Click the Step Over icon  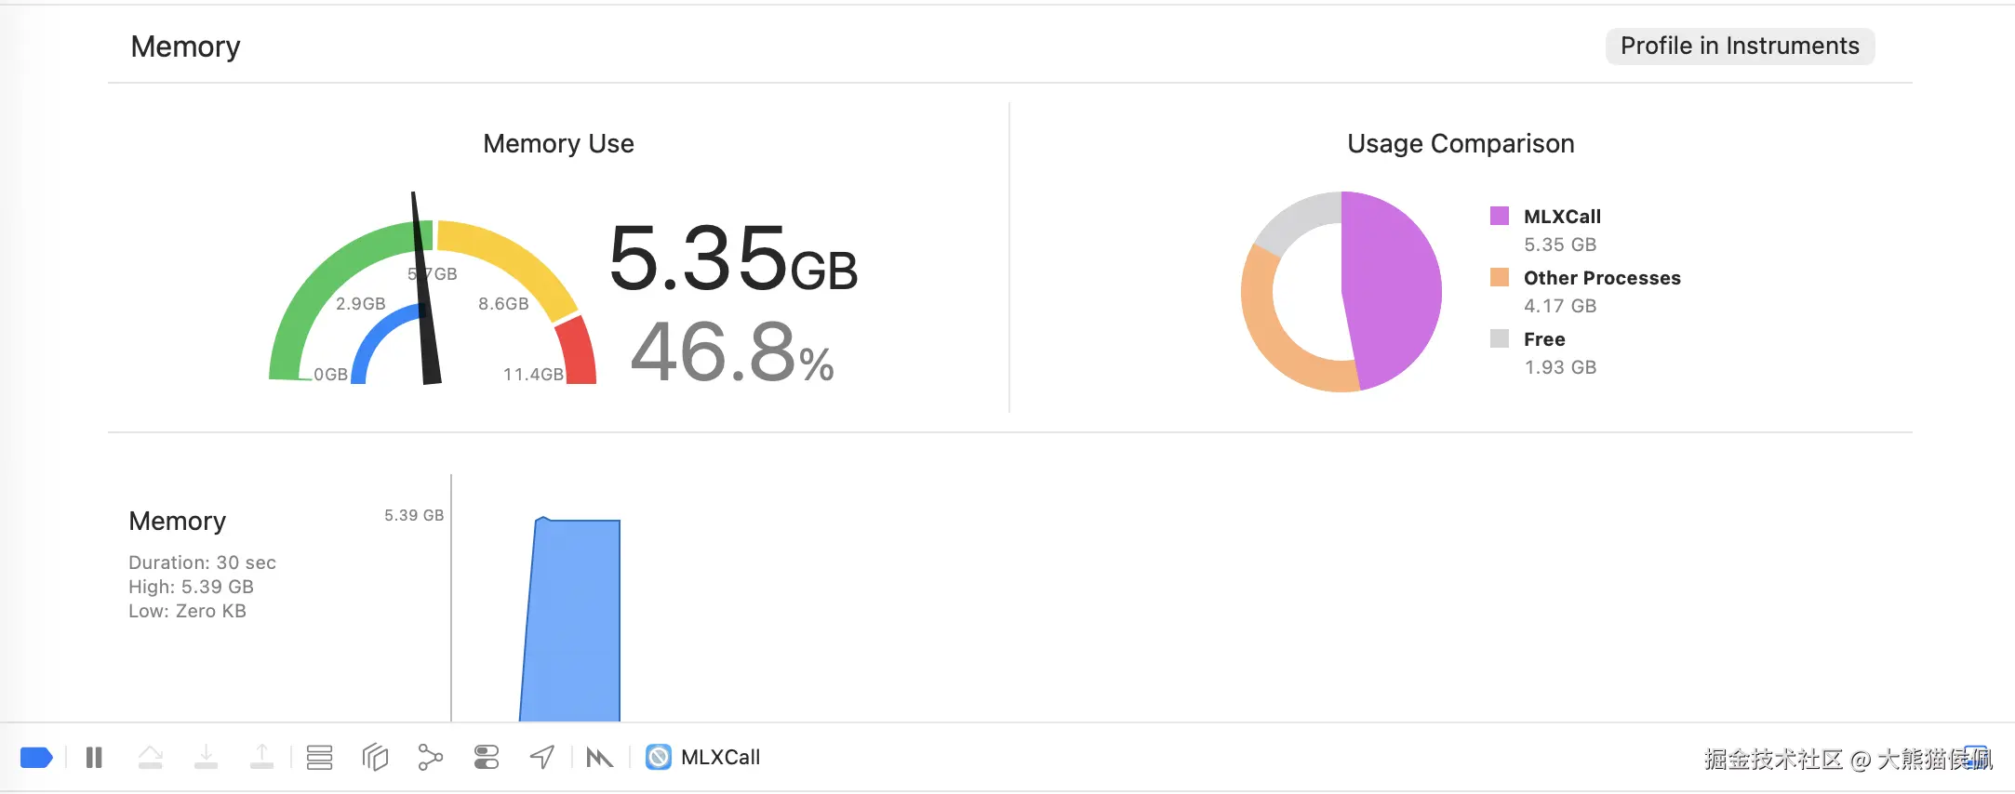pyautogui.click(x=151, y=758)
